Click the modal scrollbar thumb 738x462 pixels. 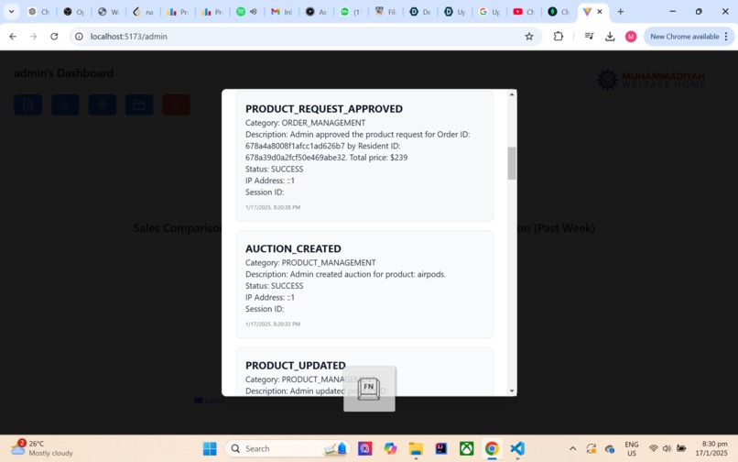click(512, 163)
